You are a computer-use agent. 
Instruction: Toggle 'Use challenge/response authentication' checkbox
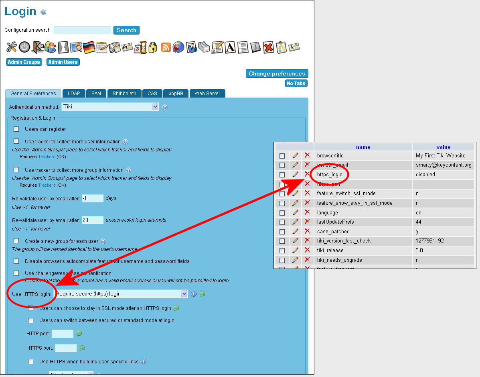tap(16, 273)
